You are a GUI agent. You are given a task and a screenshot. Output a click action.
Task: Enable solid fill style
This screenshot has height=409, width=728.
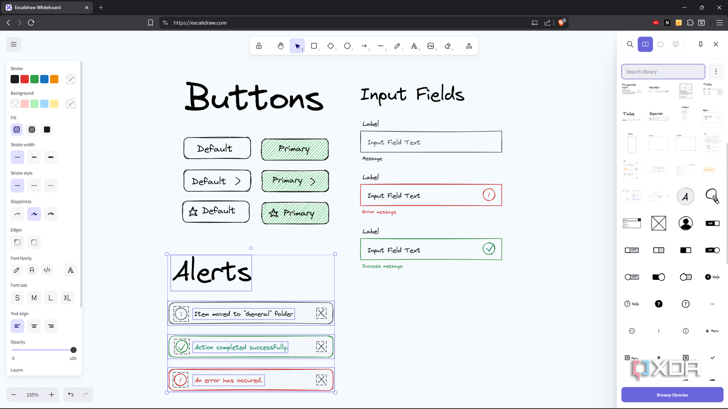tap(46, 129)
